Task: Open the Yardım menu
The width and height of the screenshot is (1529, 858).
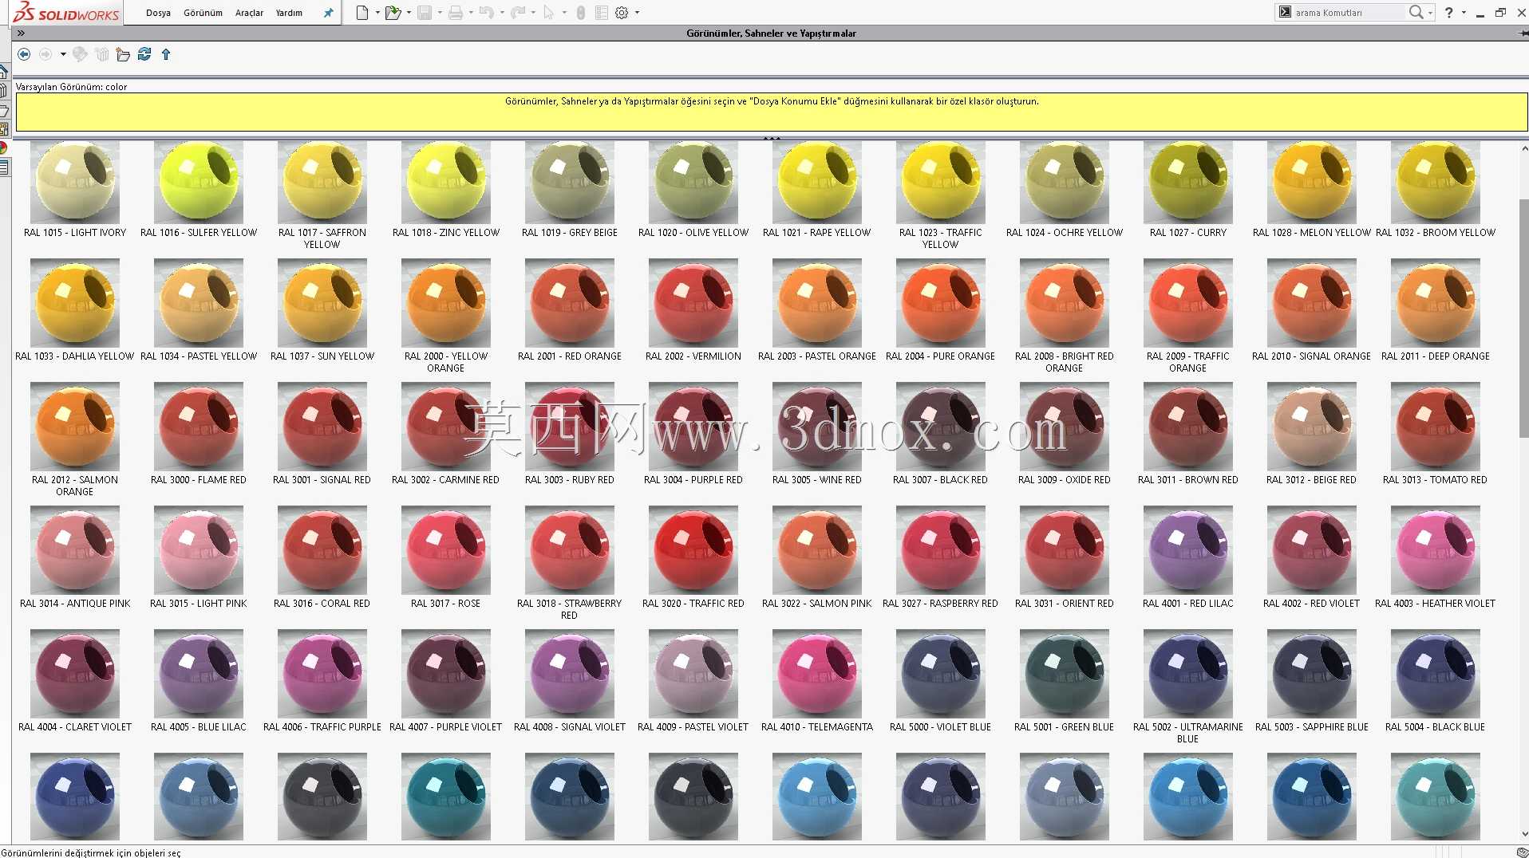Action: [289, 13]
